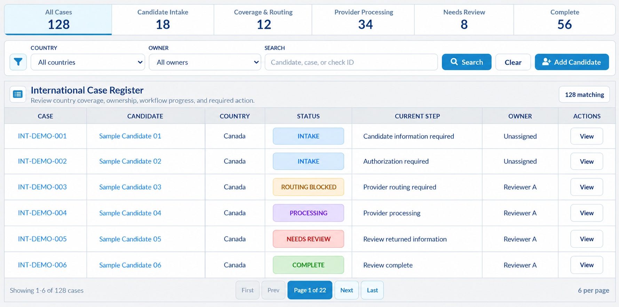Click View for case INT-DEMO-002

tap(587, 161)
